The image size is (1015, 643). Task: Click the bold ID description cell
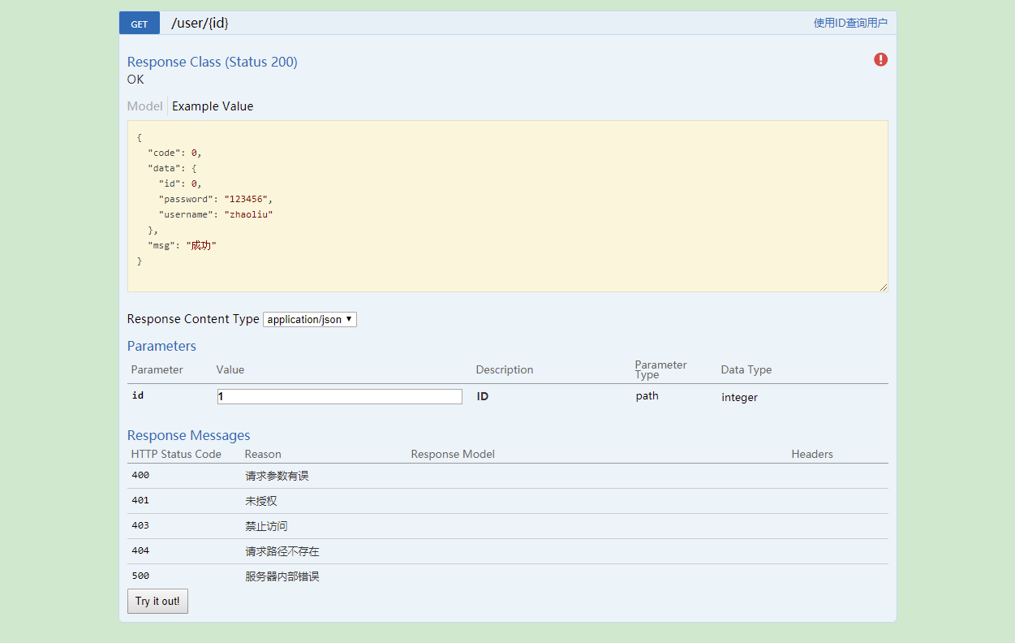(x=482, y=396)
